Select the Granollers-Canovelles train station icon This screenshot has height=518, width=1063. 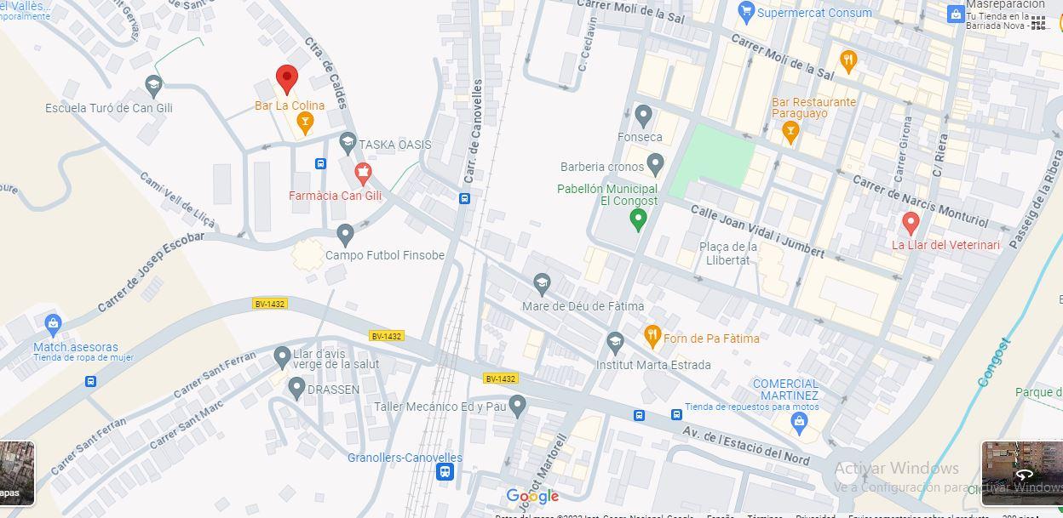(x=445, y=471)
